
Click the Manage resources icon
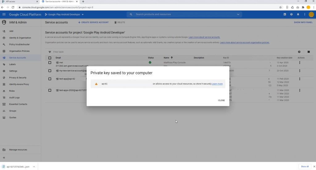coord(4,150)
